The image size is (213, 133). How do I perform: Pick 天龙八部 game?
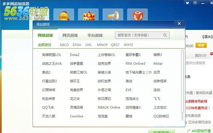tap(49, 116)
